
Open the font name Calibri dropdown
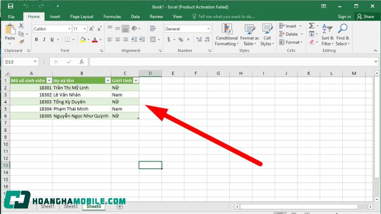pos(69,29)
